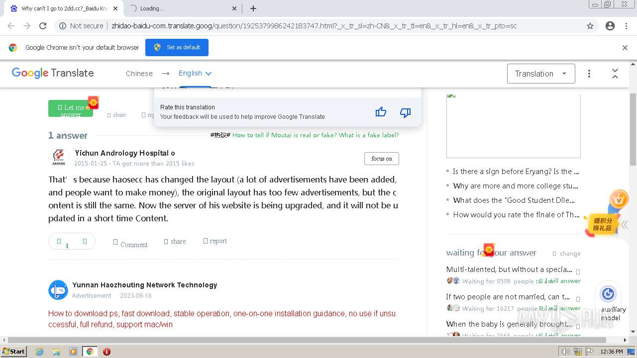Open When the baby is generally brought question
The height and width of the screenshot is (358, 637).
(x=509, y=324)
